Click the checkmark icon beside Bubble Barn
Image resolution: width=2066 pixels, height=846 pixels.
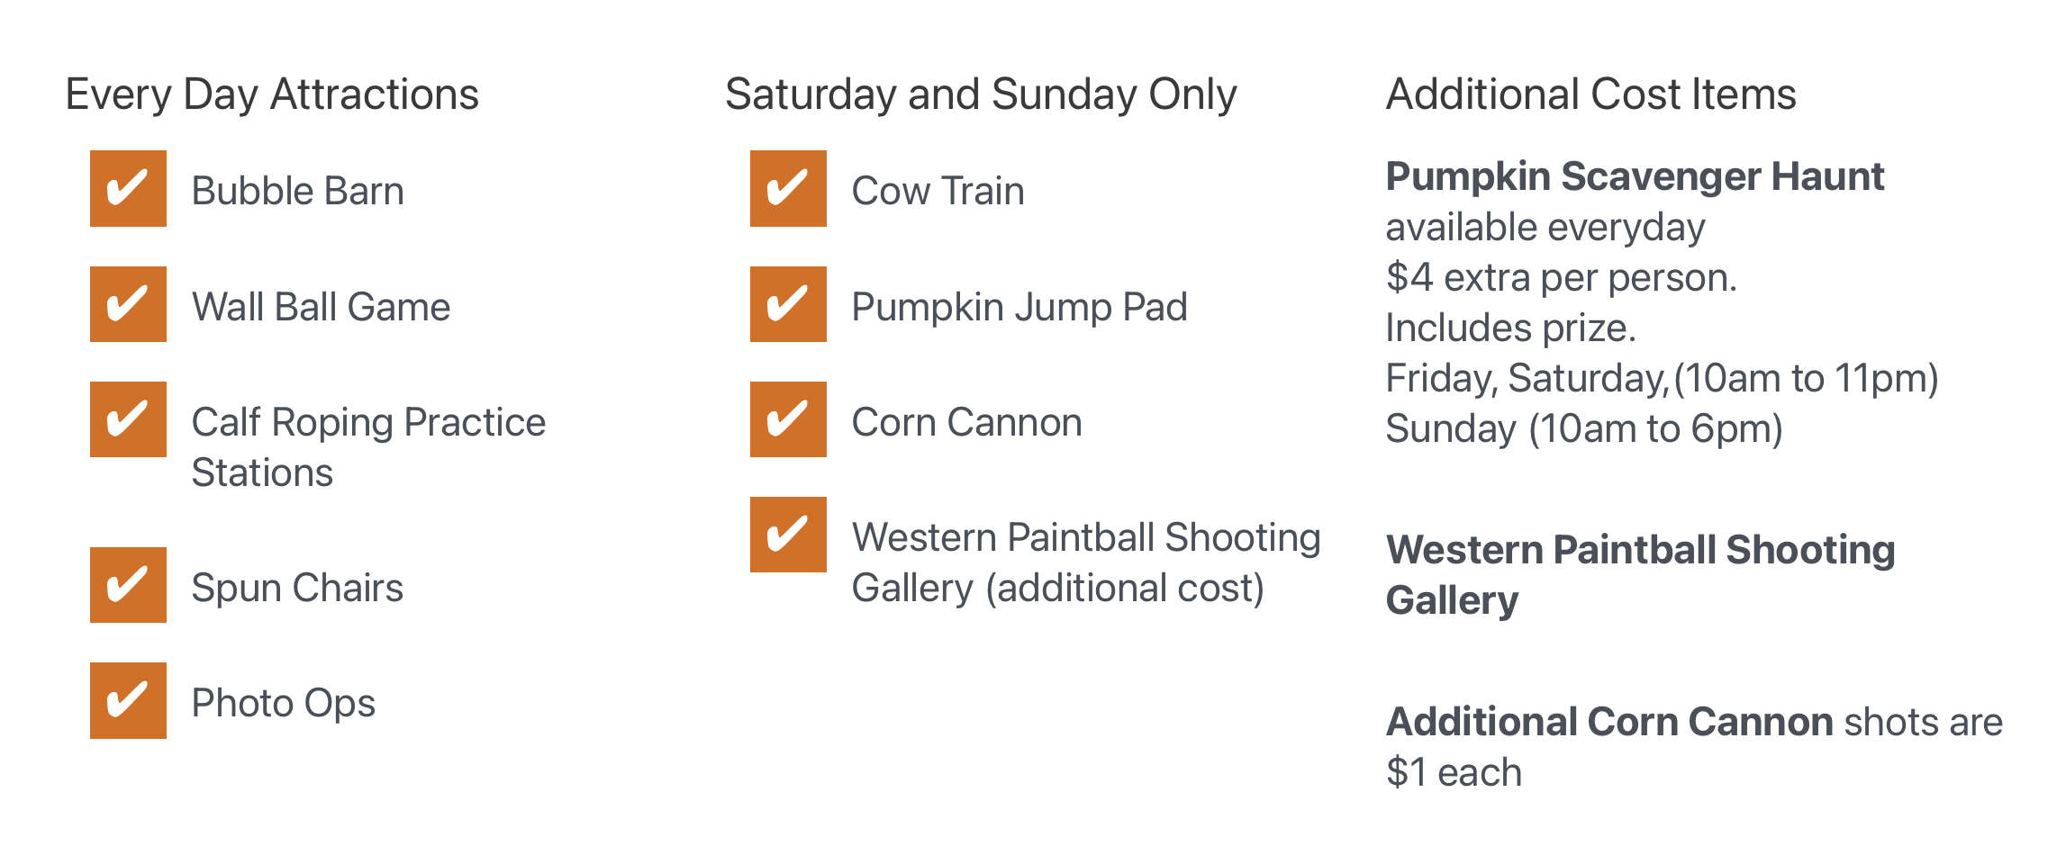click(128, 188)
